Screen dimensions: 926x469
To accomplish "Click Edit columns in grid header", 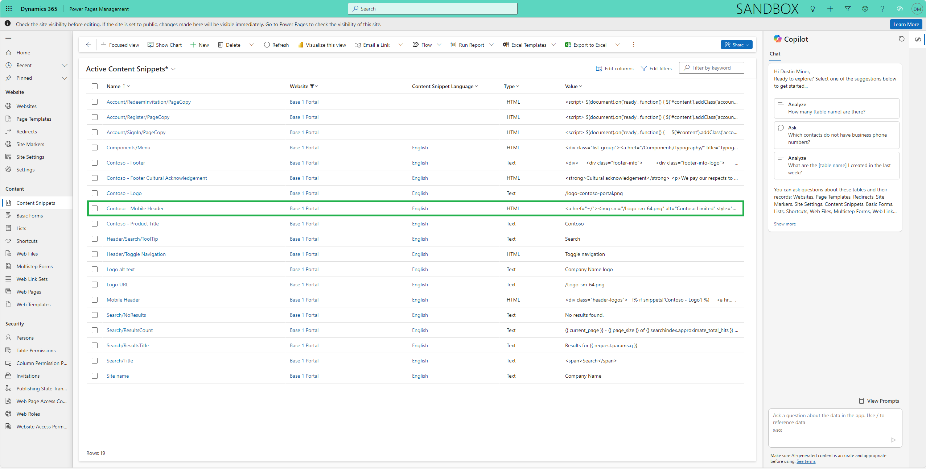I will [615, 68].
